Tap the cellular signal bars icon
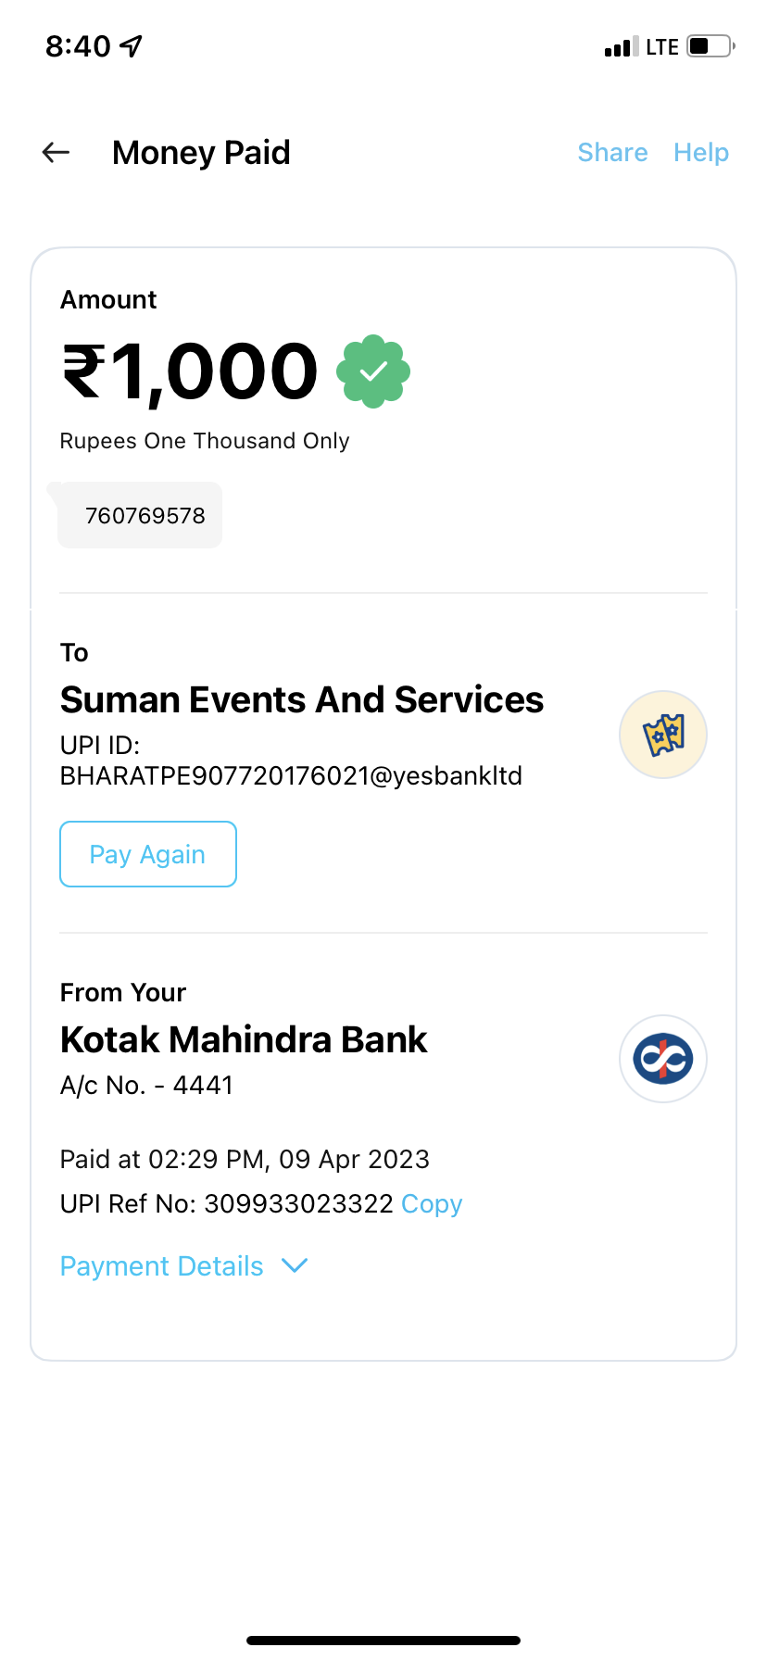767x1660 pixels. [621, 47]
